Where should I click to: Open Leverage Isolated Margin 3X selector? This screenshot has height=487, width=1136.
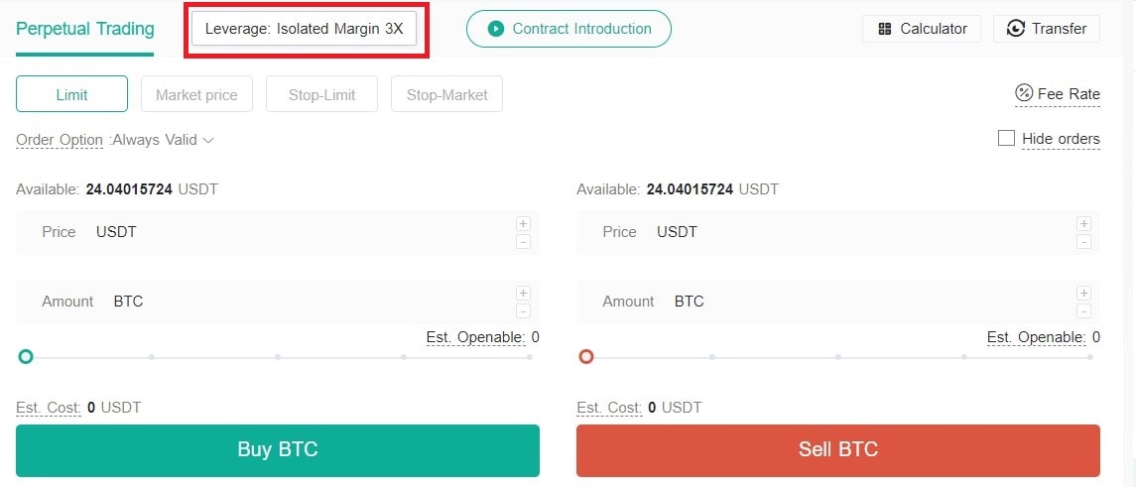(x=305, y=29)
